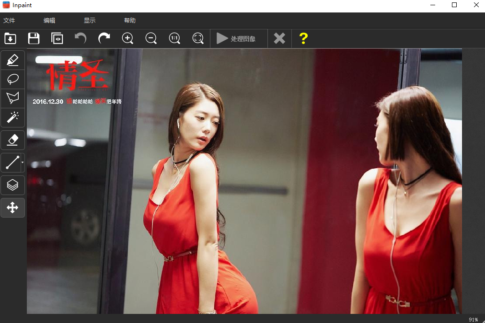Show the original image preview icon

pos(57,38)
